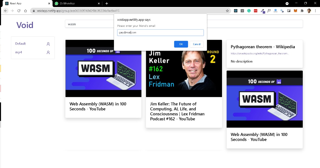Click 'voidapp.netlify.app says' dialog heading
The image size is (320, 168).
point(134,20)
